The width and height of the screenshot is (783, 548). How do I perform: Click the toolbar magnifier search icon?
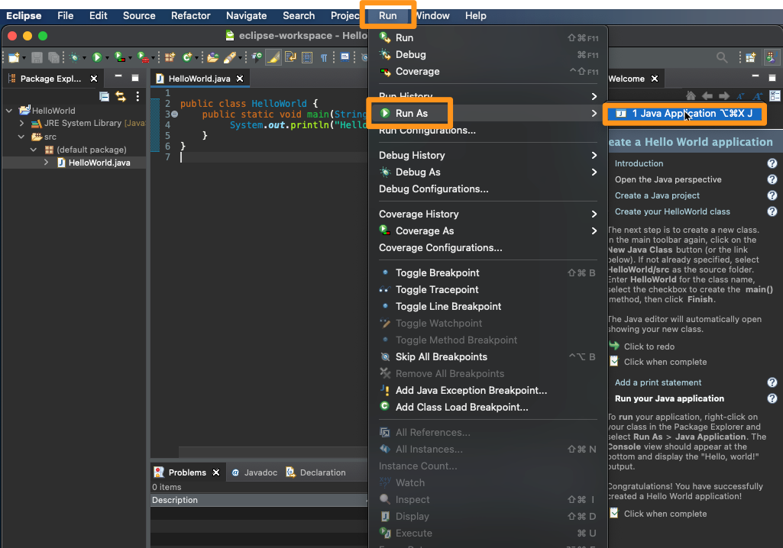pyautogui.click(x=722, y=58)
